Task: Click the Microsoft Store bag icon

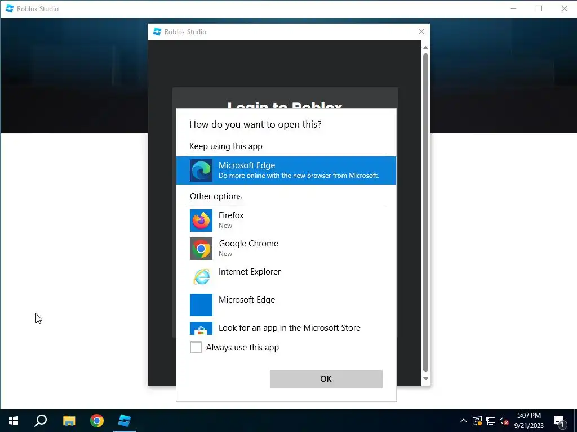Action: pyautogui.click(x=201, y=328)
